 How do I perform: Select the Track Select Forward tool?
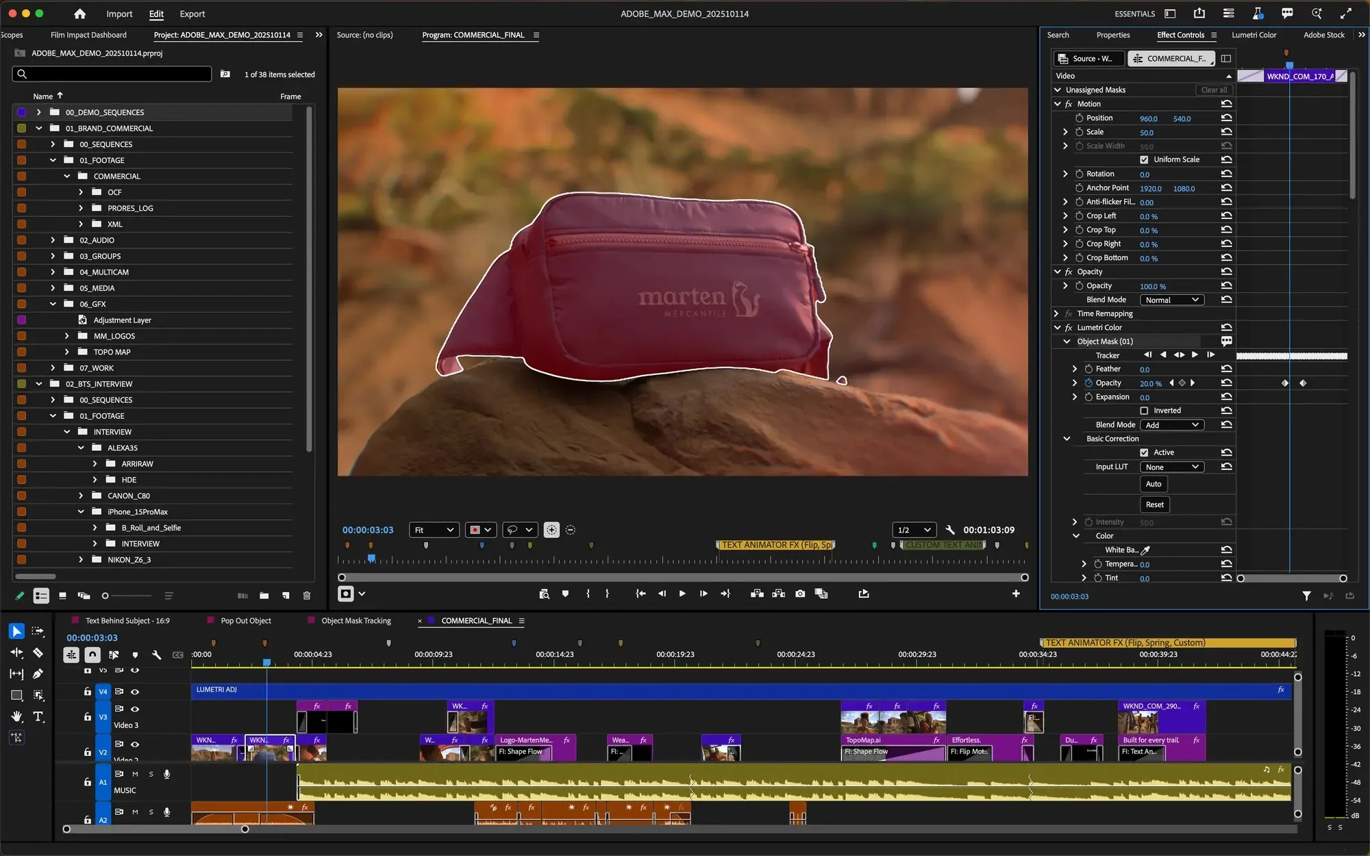[37, 631]
